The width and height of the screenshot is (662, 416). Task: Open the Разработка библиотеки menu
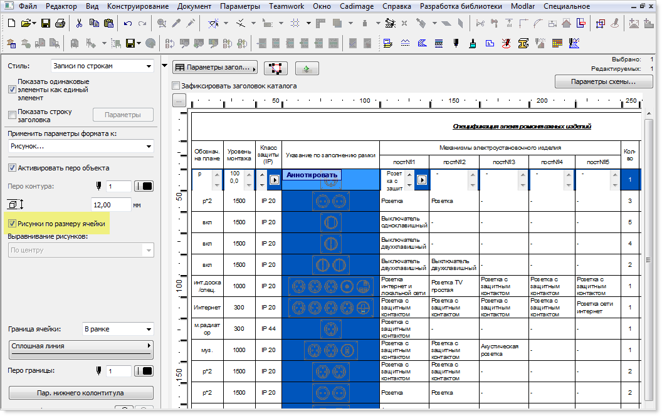pyautogui.click(x=461, y=6)
